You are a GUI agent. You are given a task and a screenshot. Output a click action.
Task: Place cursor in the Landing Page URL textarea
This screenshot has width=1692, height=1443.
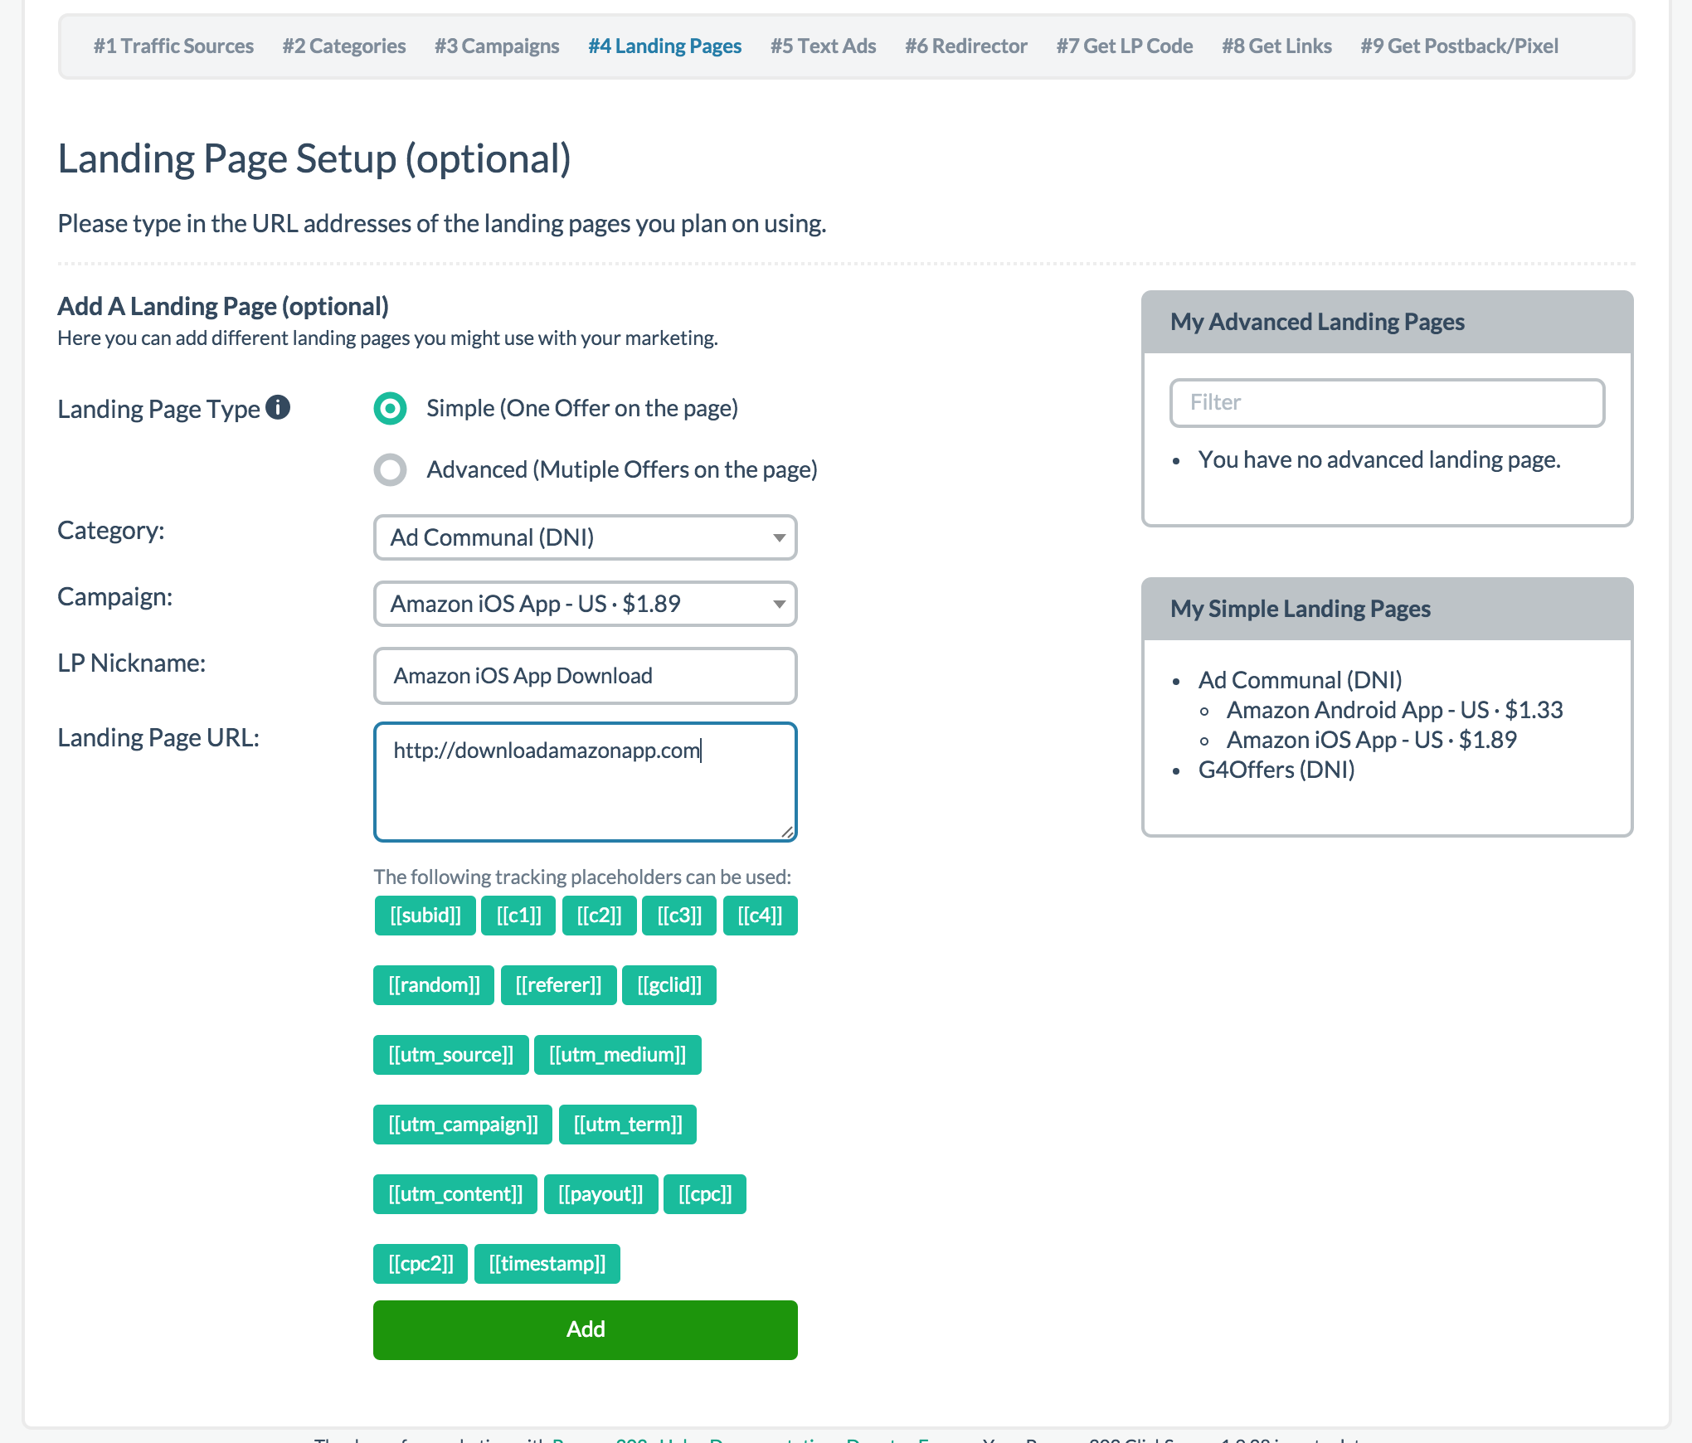(584, 780)
